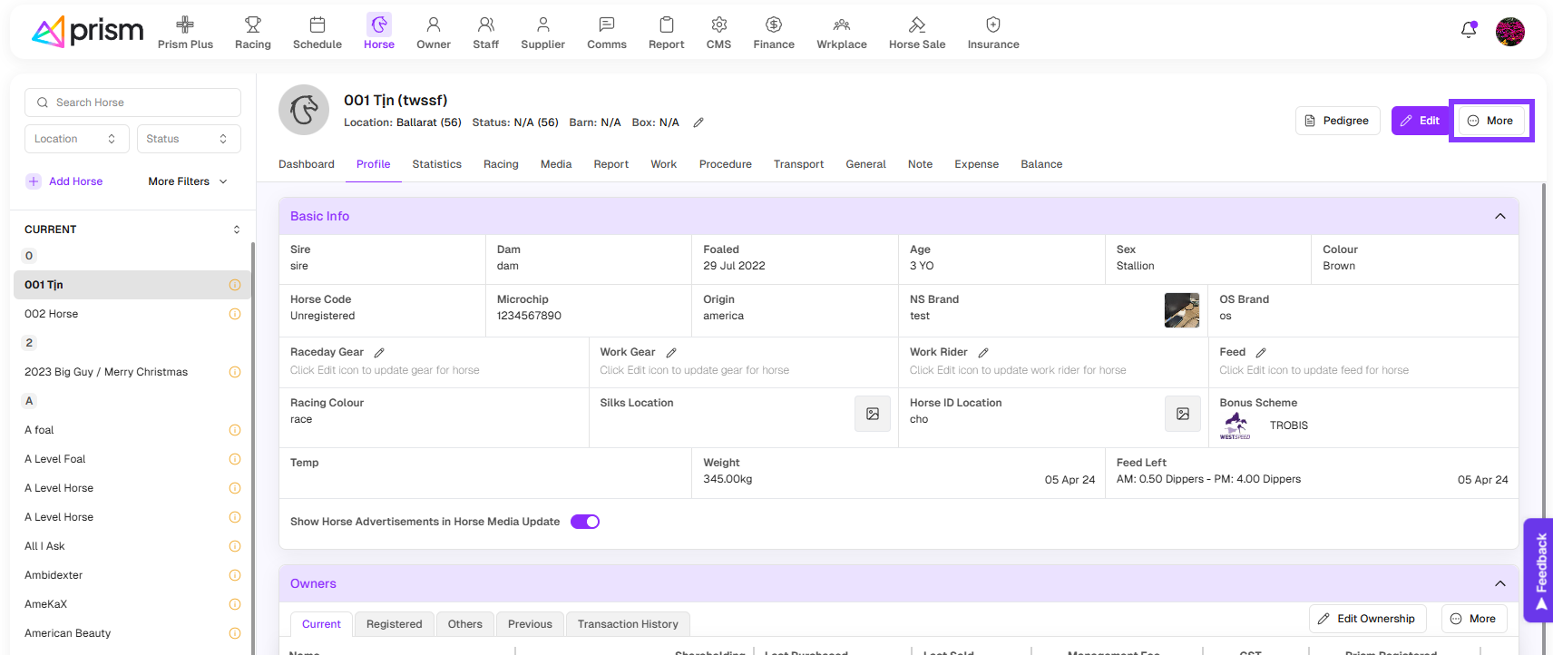This screenshot has width=1553, height=655.
Task: Click the NS Brand photo thumbnail
Action: (x=1181, y=310)
